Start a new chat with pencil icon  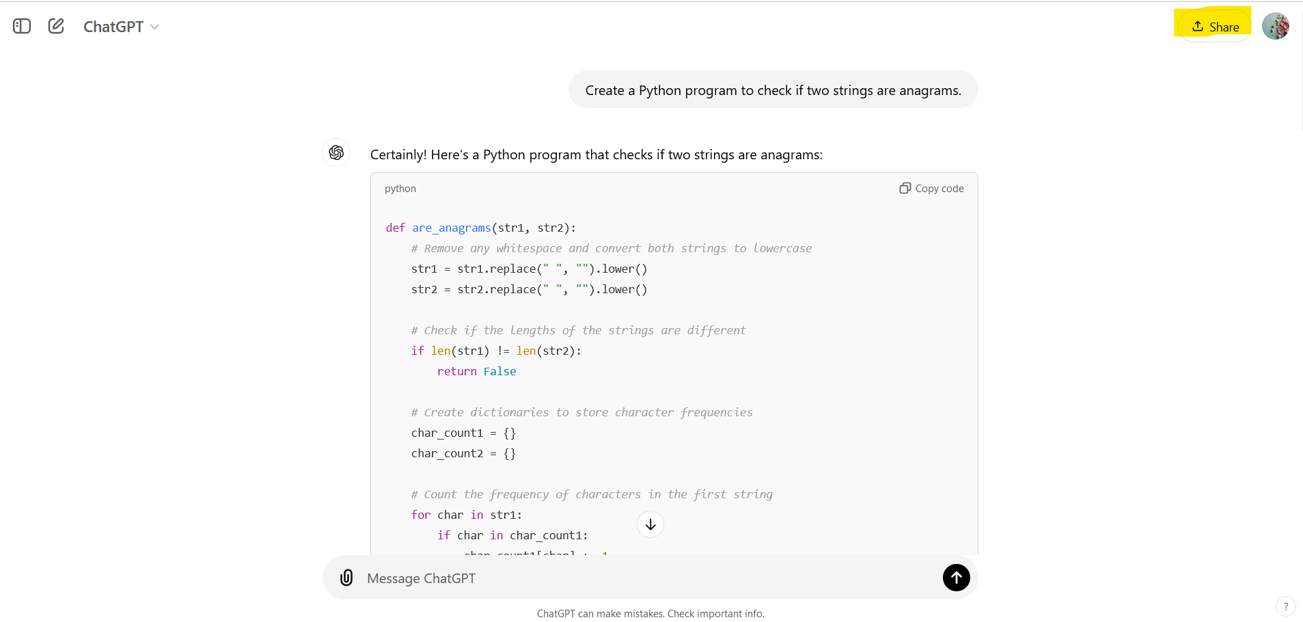pos(56,27)
